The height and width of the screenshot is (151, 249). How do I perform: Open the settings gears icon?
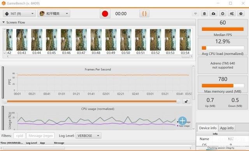(232, 14)
